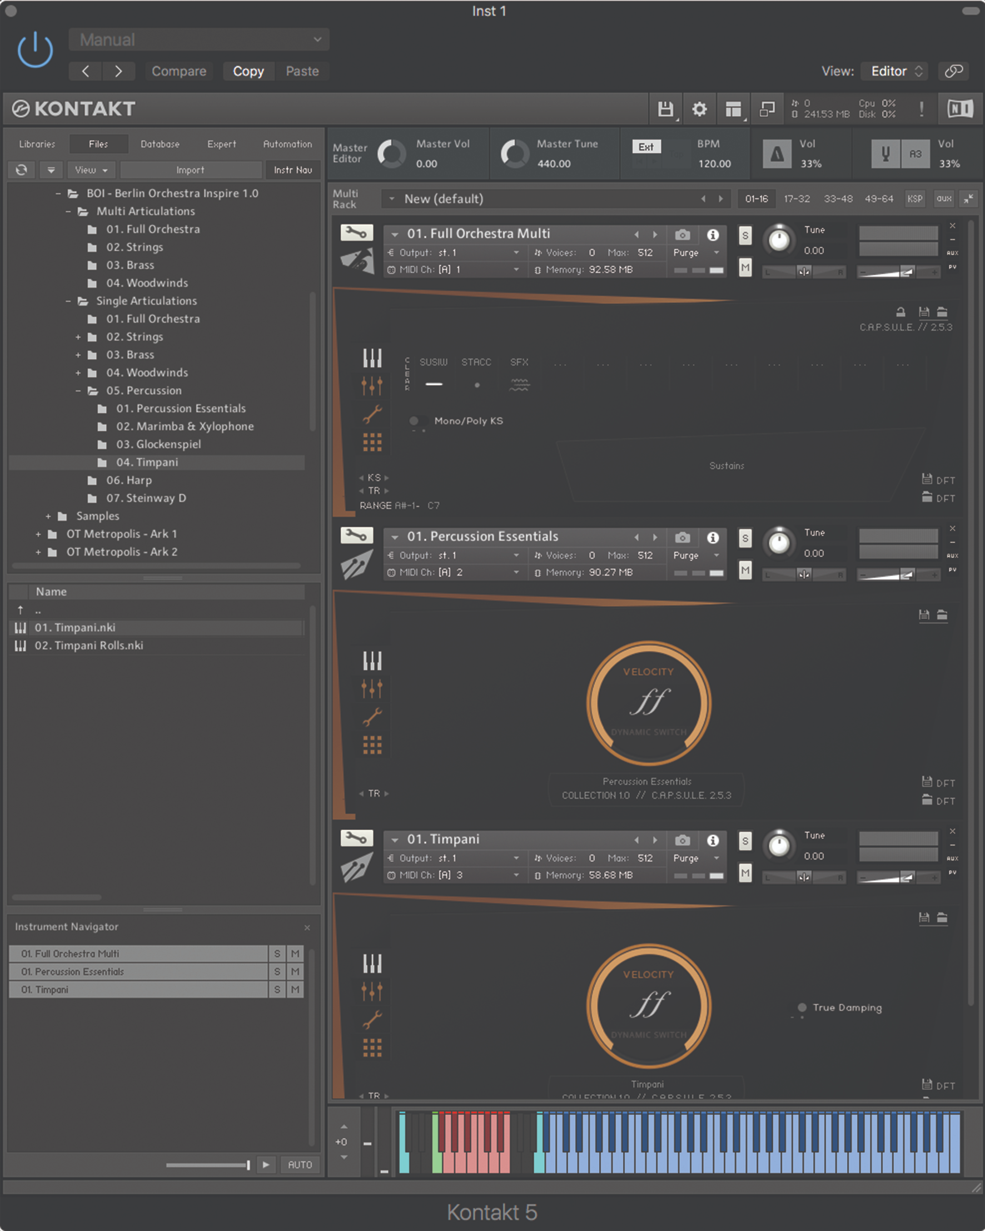Enable True Damping on Timpani

coord(802,1007)
